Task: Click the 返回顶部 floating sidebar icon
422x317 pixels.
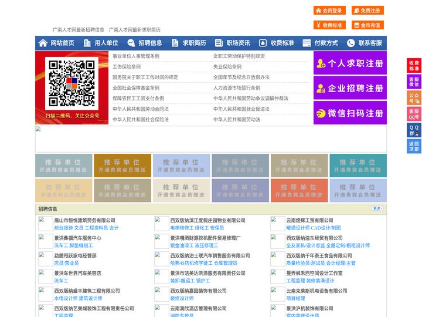Action: coord(414,146)
